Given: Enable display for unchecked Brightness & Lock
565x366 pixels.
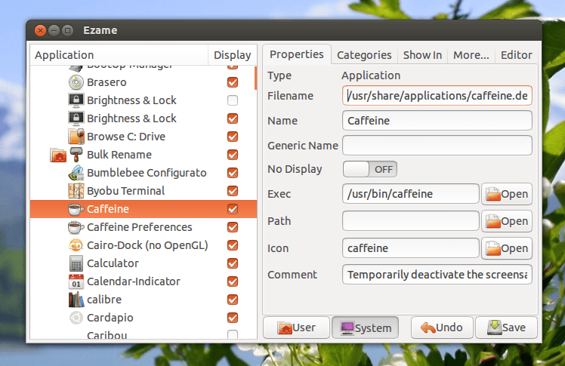Looking at the screenshot, I should tap(233, 100).
